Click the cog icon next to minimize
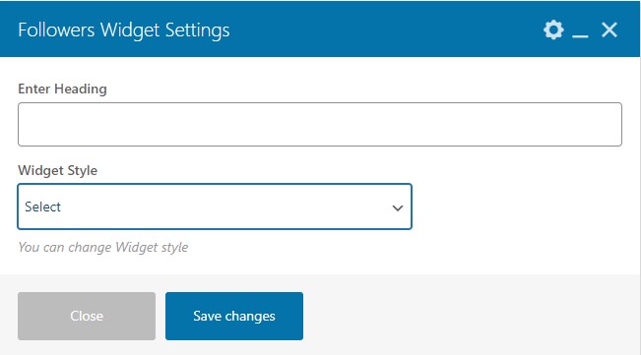Viewport: 641px width, 355px height. tap(553, 30)
